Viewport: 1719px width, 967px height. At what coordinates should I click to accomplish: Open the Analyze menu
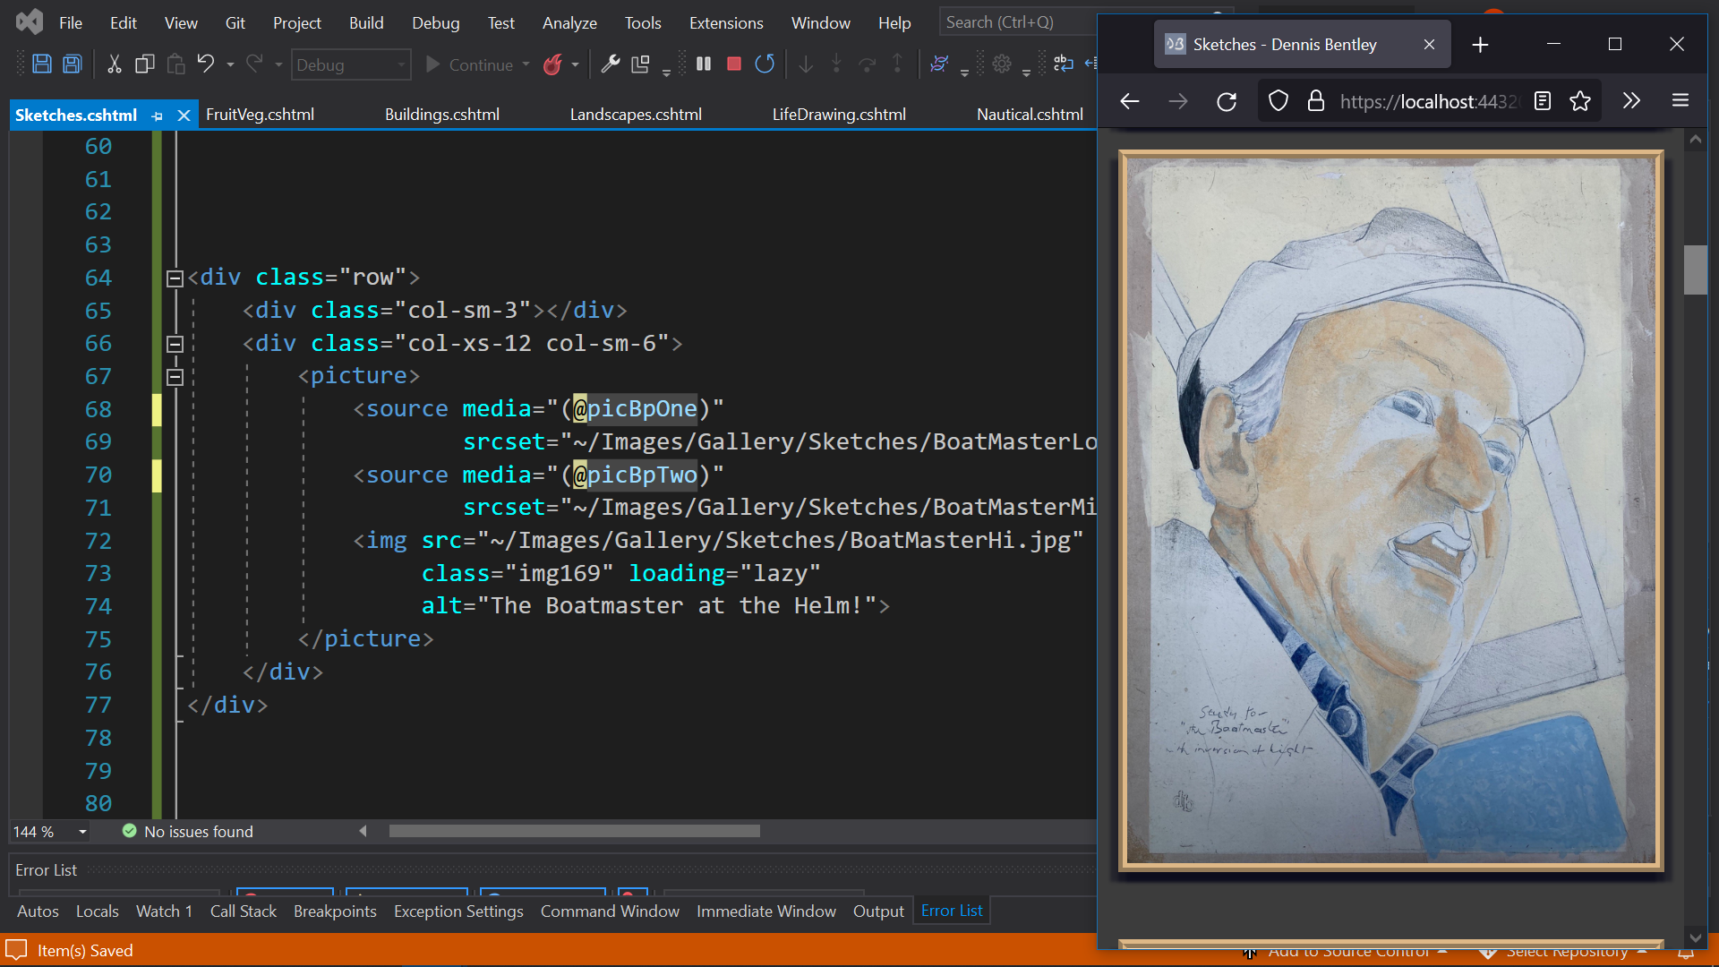(569, 22)
